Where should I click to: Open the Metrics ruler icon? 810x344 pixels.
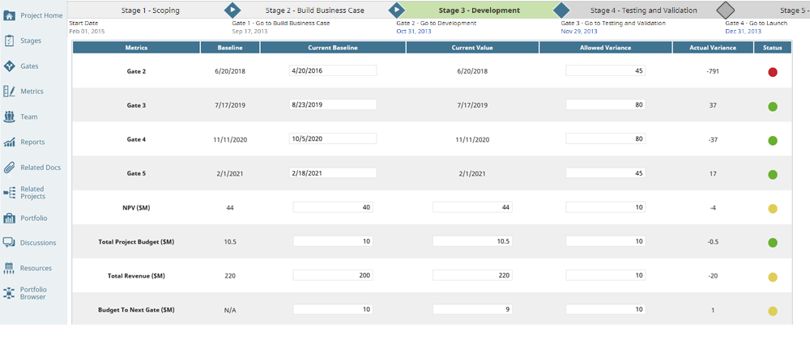point(9,91)
